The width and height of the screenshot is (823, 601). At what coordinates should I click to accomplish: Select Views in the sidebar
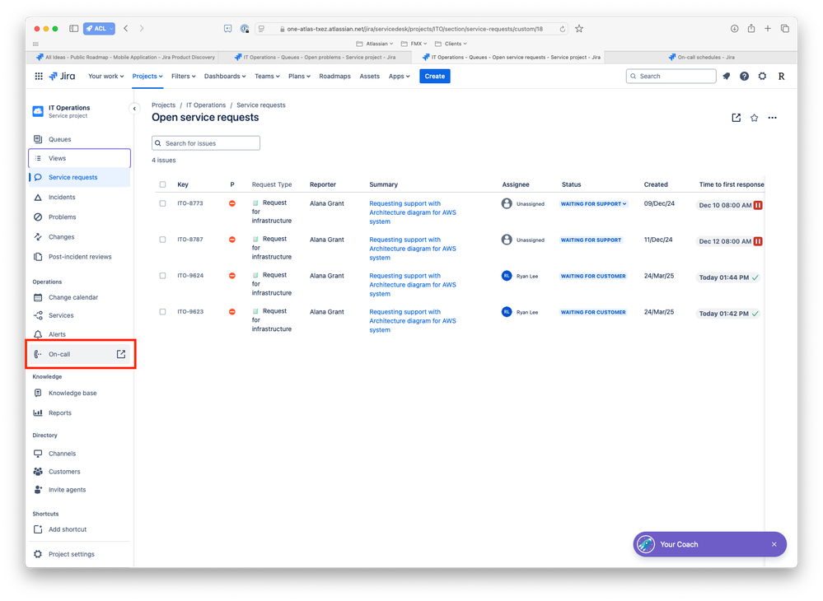click(x=79, y=158)
